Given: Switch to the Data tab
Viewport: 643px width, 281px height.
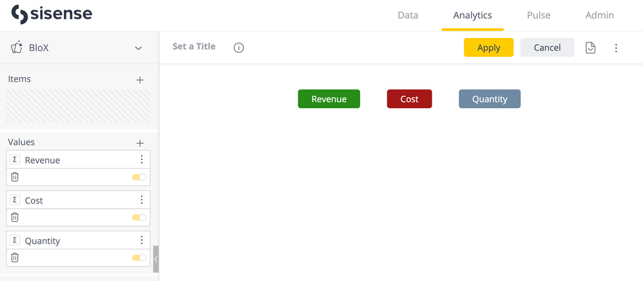Looking at the screenshot, I should (408, 15).
